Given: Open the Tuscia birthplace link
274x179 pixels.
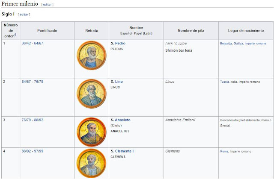Looking at the screenshot, I should pos(224,82).
